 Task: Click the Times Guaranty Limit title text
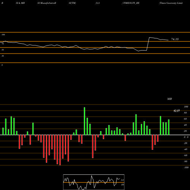click(171, 3)
